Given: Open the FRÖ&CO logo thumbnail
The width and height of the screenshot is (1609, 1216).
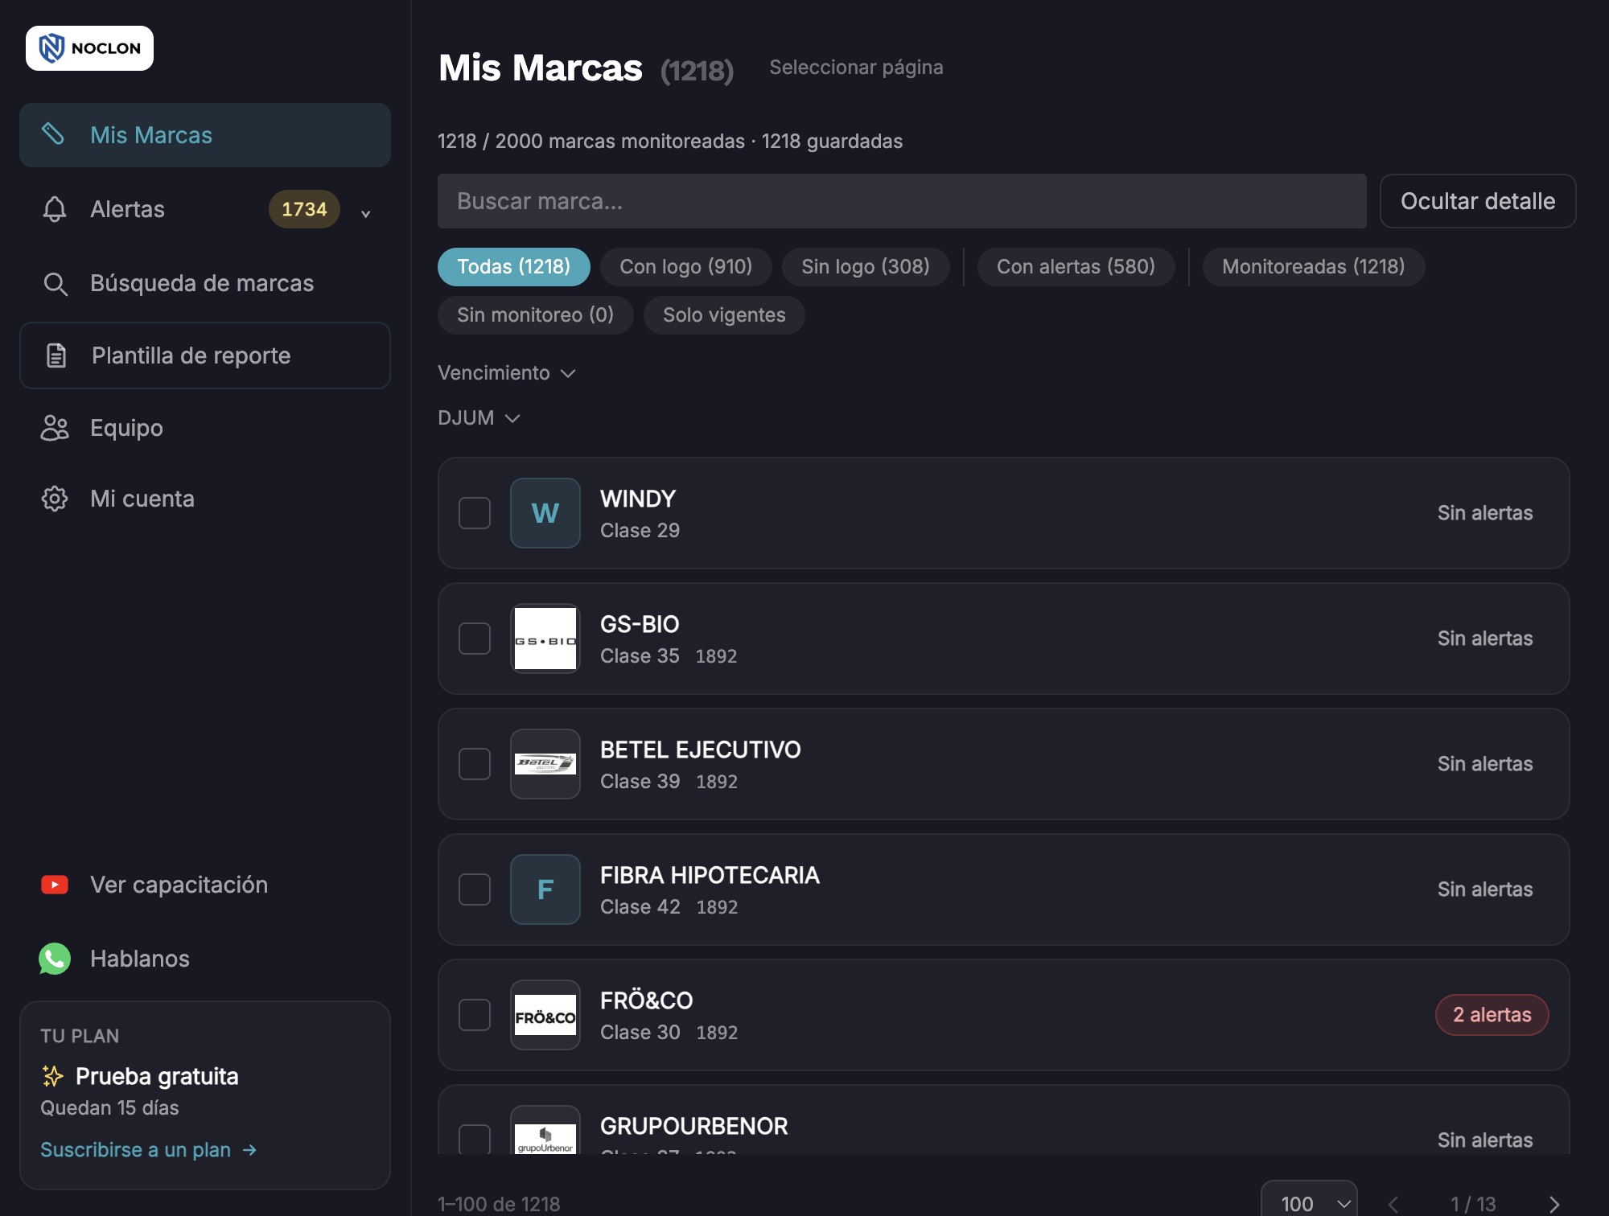Looking at the screenshot, I should tap(545, 1015).
